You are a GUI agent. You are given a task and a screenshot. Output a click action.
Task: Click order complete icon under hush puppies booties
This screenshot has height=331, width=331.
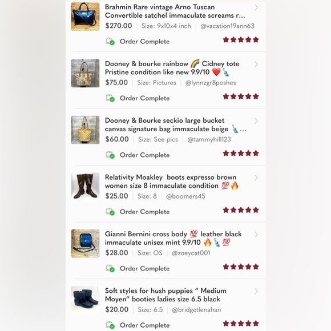click(x=110, y=325)
